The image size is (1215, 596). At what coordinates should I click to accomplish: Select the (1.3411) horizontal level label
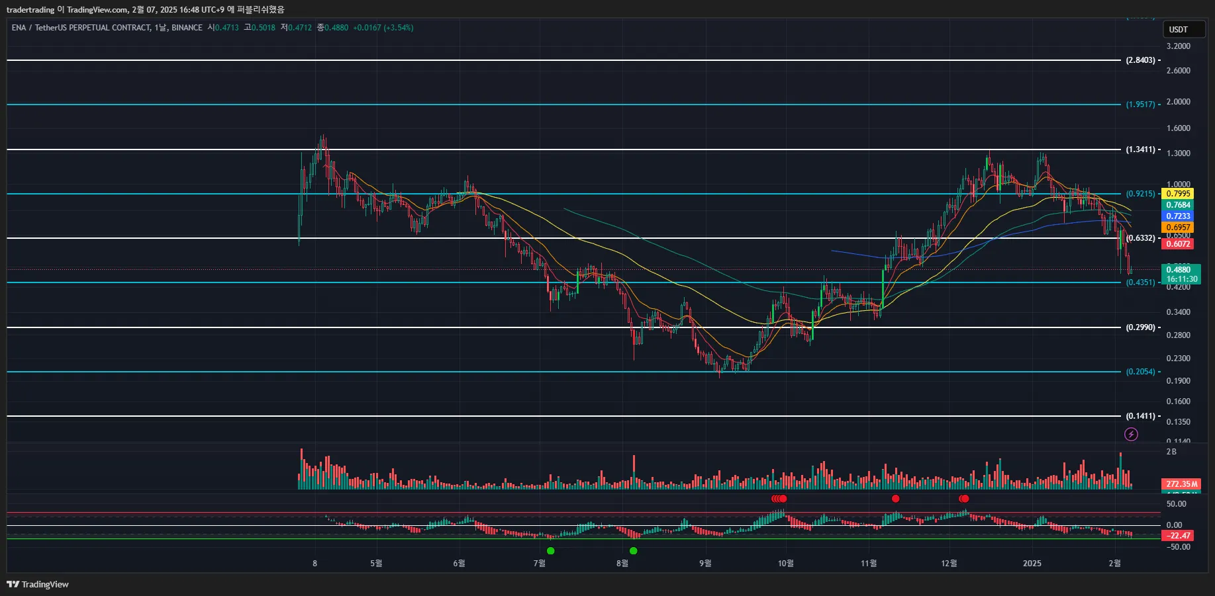[1140, 149]
